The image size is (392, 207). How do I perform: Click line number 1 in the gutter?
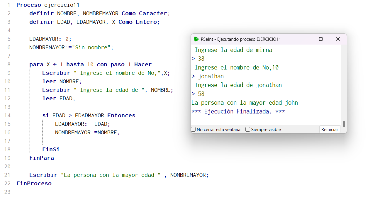pyautogui.click(x=9, y=5)
